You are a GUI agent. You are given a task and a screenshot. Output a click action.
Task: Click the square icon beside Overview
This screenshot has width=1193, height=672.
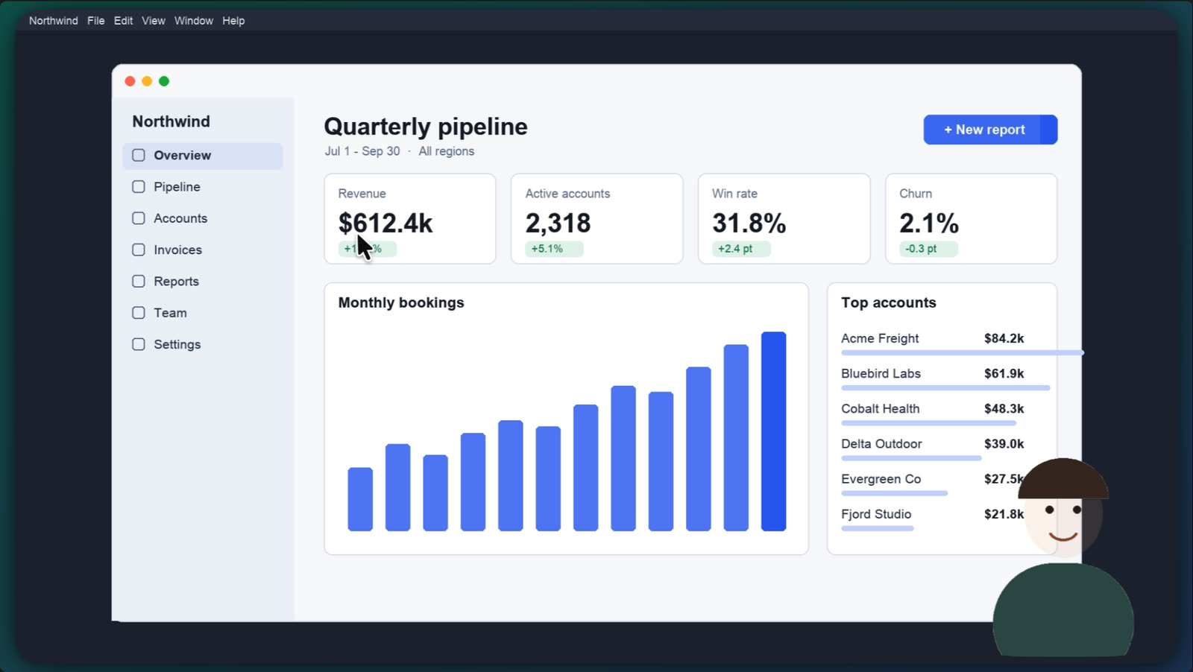tap(139, 155)
